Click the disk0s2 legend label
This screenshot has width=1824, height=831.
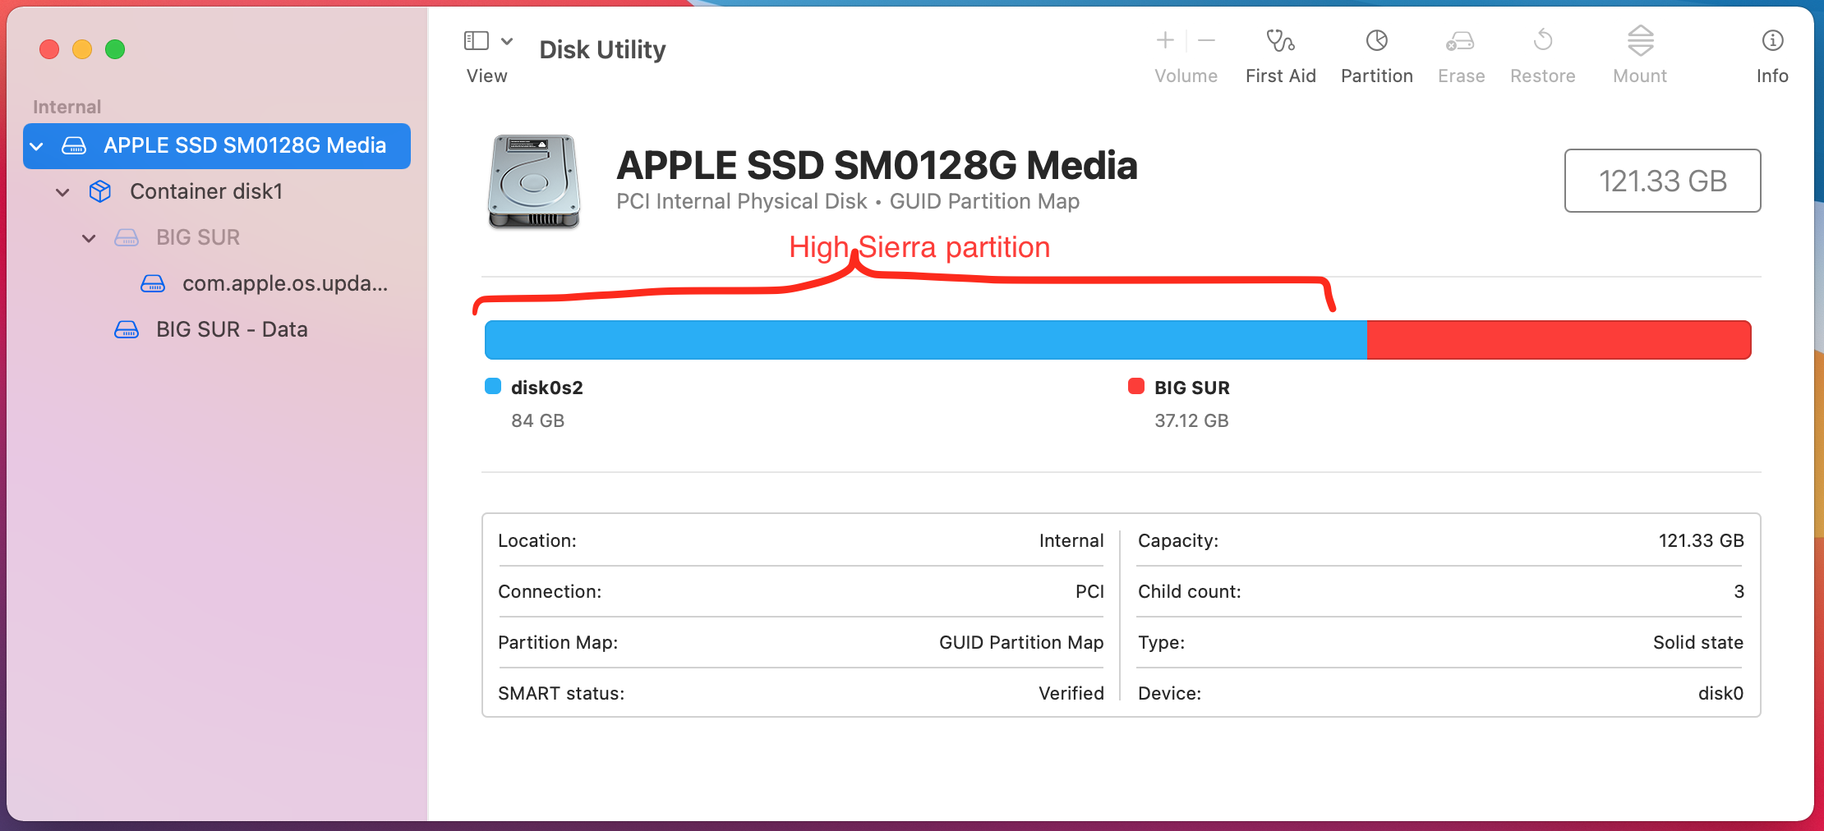pos(547,388)
